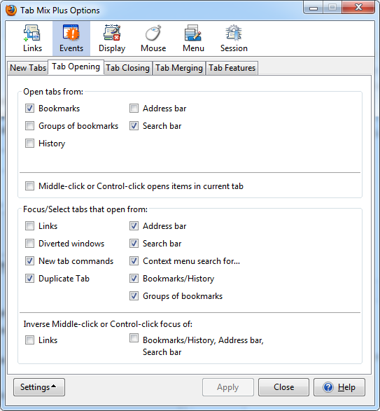The image size is (380, 411).
Task: Open the Settings dropdown button
Action: click(x=39, y=387)
